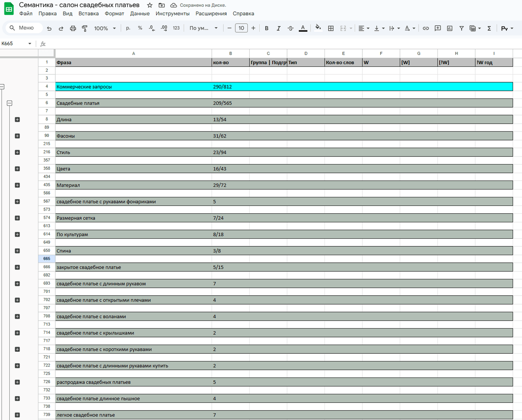Increase font size with plus
The width and height of the screenshot is (522, 420).
tap(253, 28)
